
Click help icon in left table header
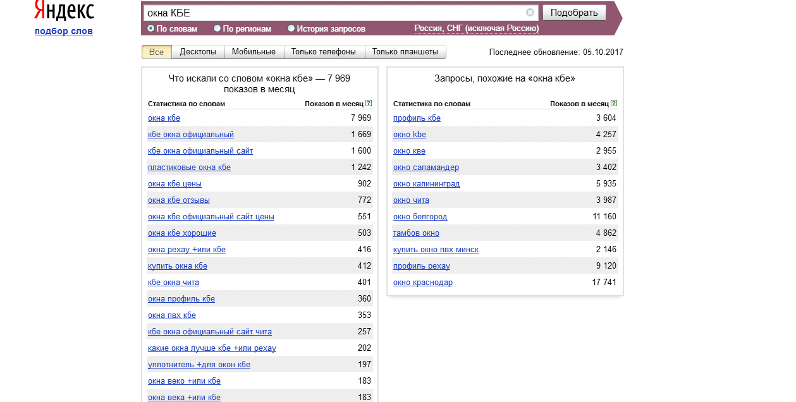369,104
